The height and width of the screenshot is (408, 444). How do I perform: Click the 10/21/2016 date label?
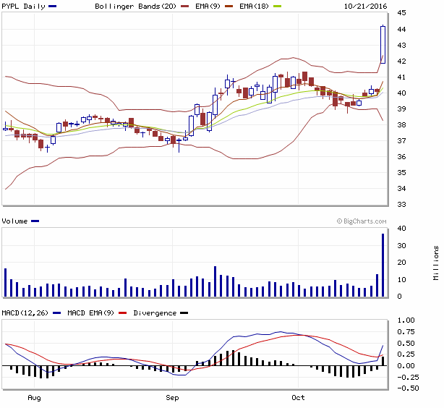365,7
